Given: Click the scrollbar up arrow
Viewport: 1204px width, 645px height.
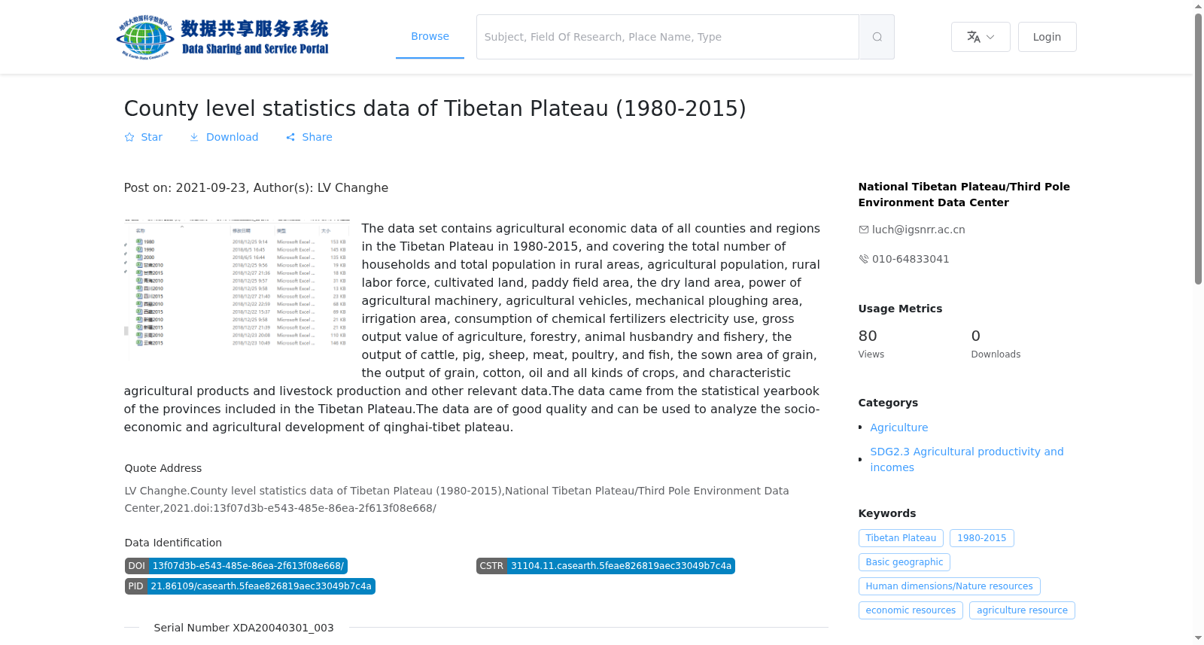Looking at the screenshot, I should pos(1199,6).
